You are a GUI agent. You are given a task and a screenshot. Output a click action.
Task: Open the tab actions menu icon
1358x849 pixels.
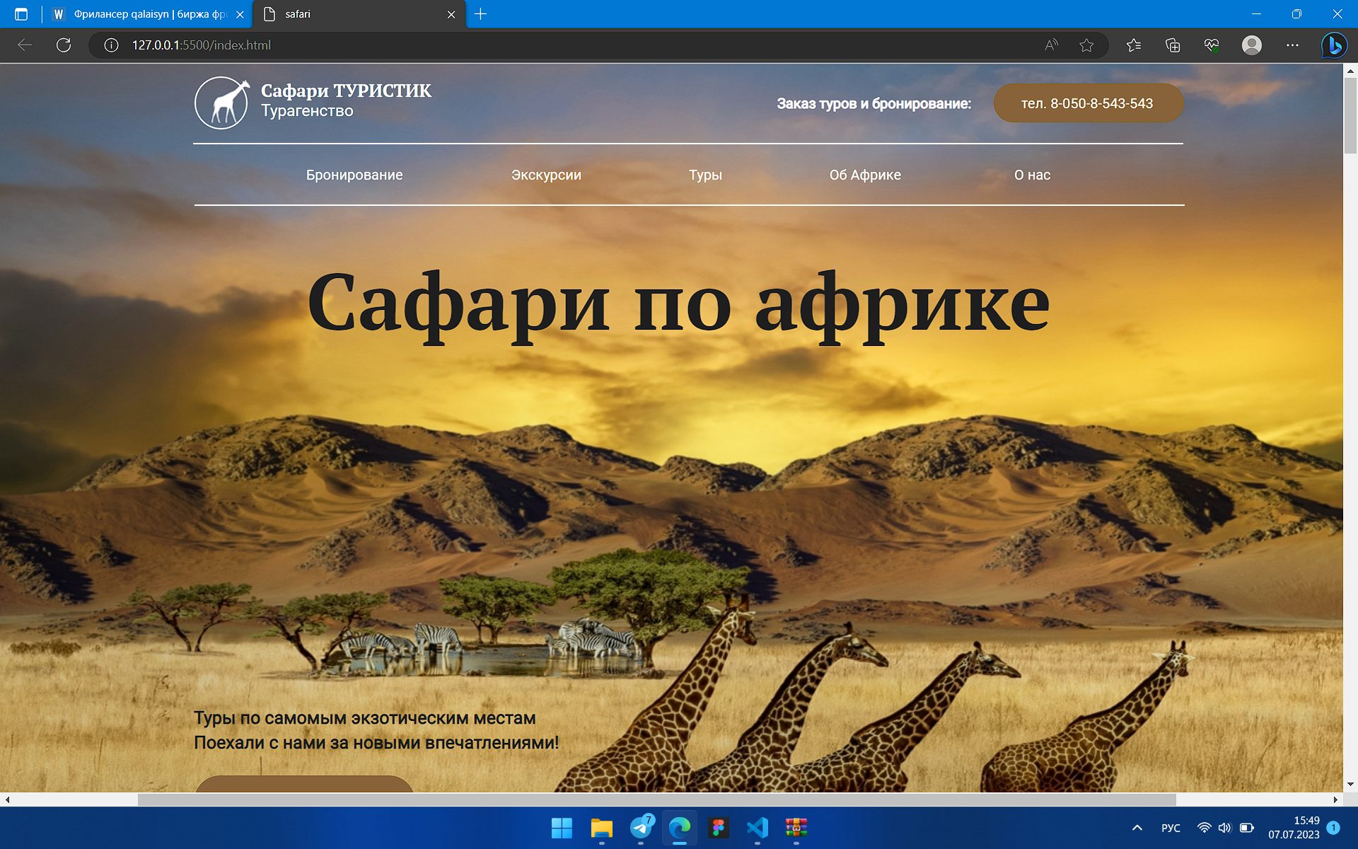pyautogui.click(x=21, y=14)
